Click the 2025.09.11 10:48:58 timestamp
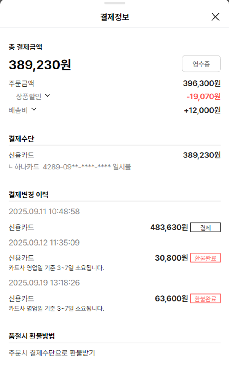Screen dimensions: 229x389 click(x=44, y=212)
